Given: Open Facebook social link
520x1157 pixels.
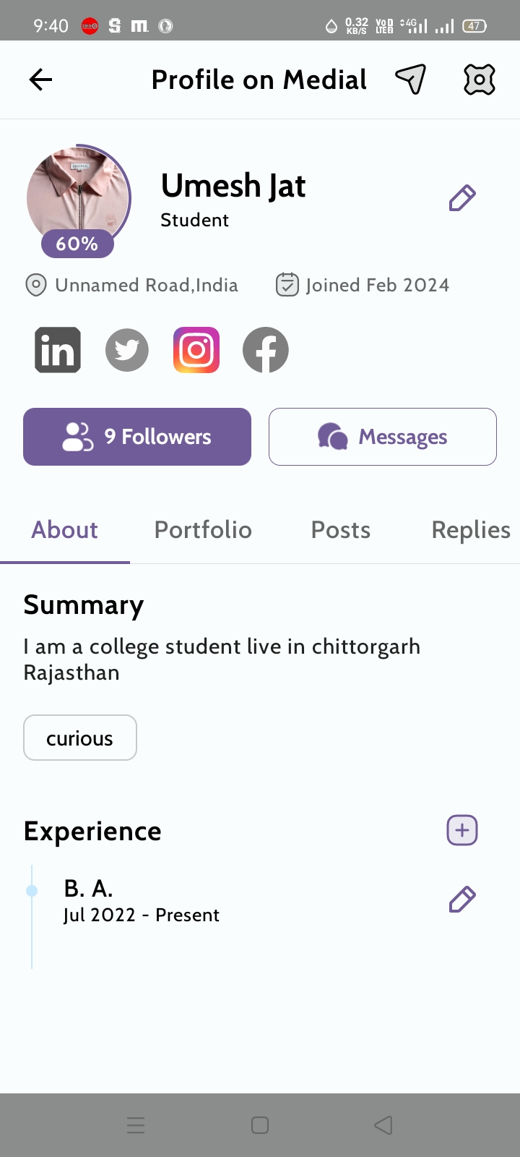Looking at the screenshot, I should [266, 350].
